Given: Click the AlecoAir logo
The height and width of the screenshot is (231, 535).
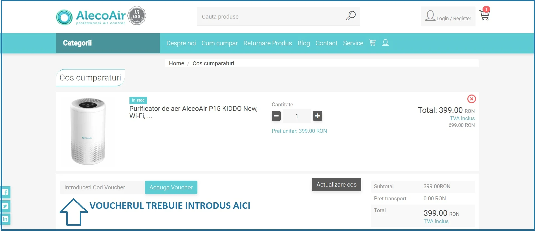Looking at the screenshot, I should (91, 17).
